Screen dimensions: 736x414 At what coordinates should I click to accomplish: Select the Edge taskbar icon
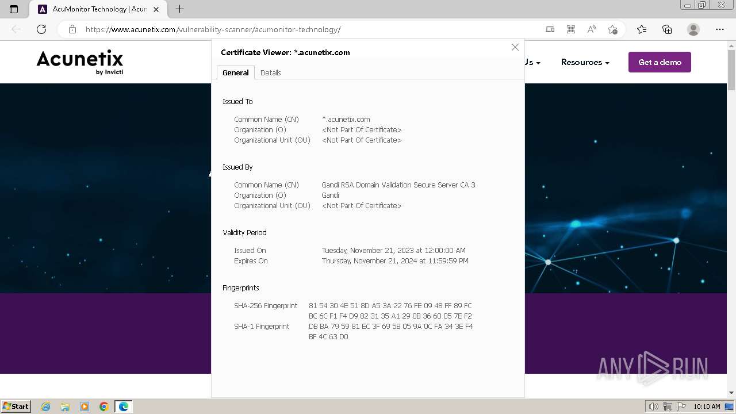[124, 407]
